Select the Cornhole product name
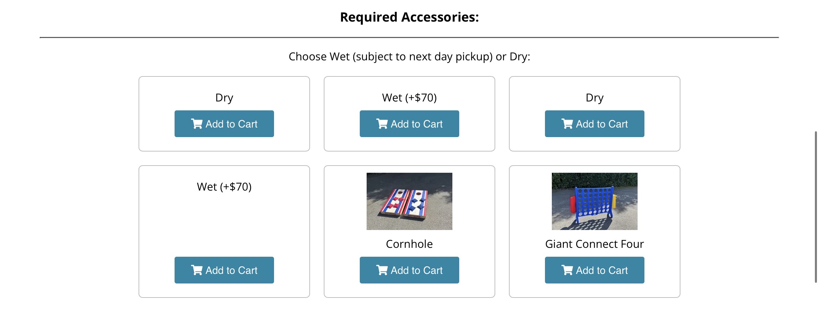Viewport: 819px width, 327px height. (409, 244)
